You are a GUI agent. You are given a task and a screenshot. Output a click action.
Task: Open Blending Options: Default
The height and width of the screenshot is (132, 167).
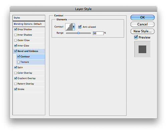[x=29, y=24]
